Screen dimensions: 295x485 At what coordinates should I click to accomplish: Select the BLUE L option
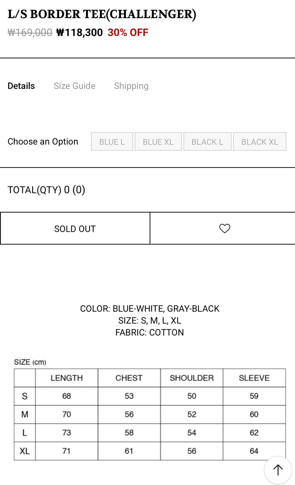[x=112, y=142]
